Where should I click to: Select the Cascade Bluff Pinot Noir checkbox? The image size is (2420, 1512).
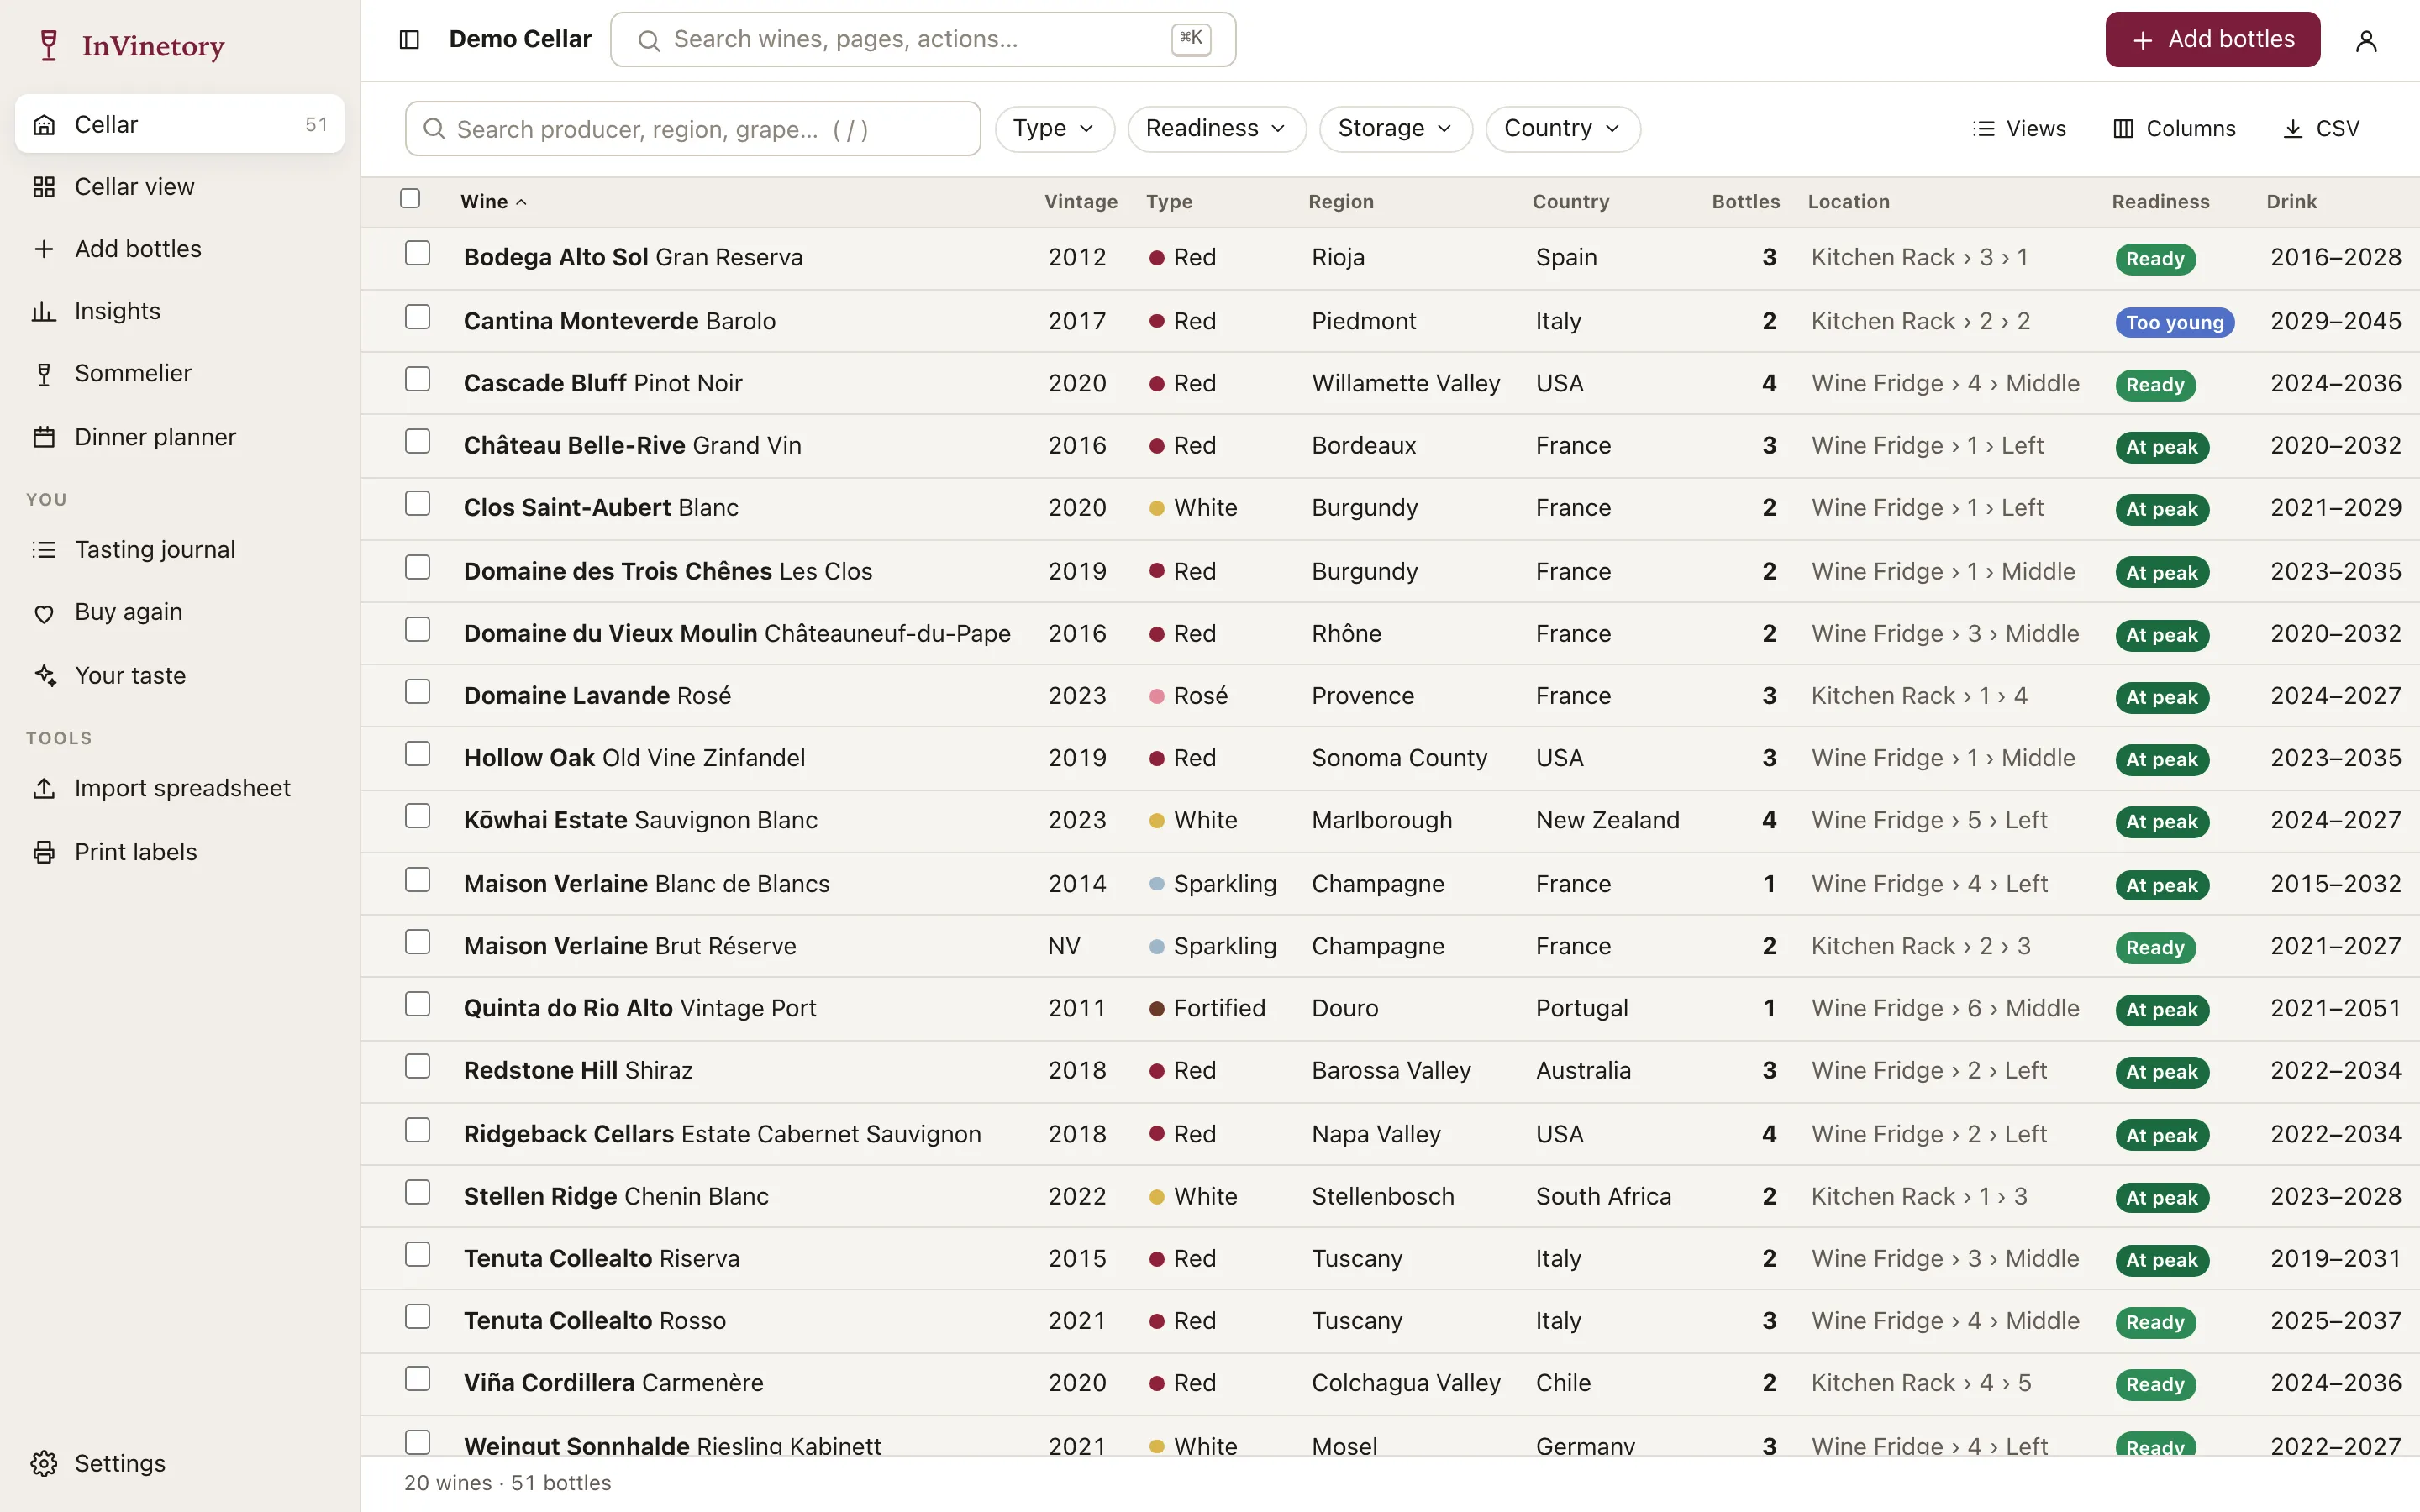(418, 379)
